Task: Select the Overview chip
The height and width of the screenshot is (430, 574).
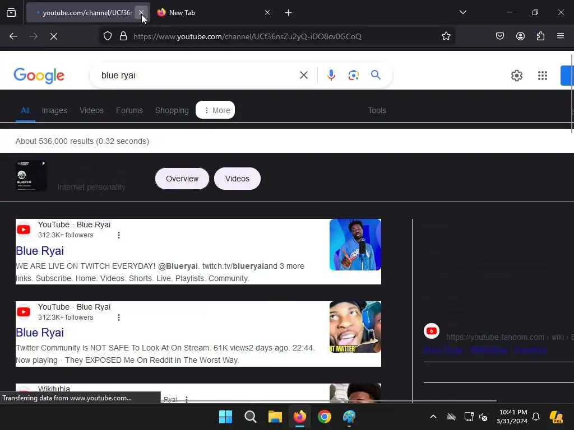Action: [x=182, y=179]
